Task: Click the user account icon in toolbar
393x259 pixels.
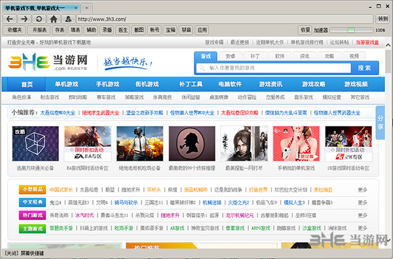Action: 68,19
